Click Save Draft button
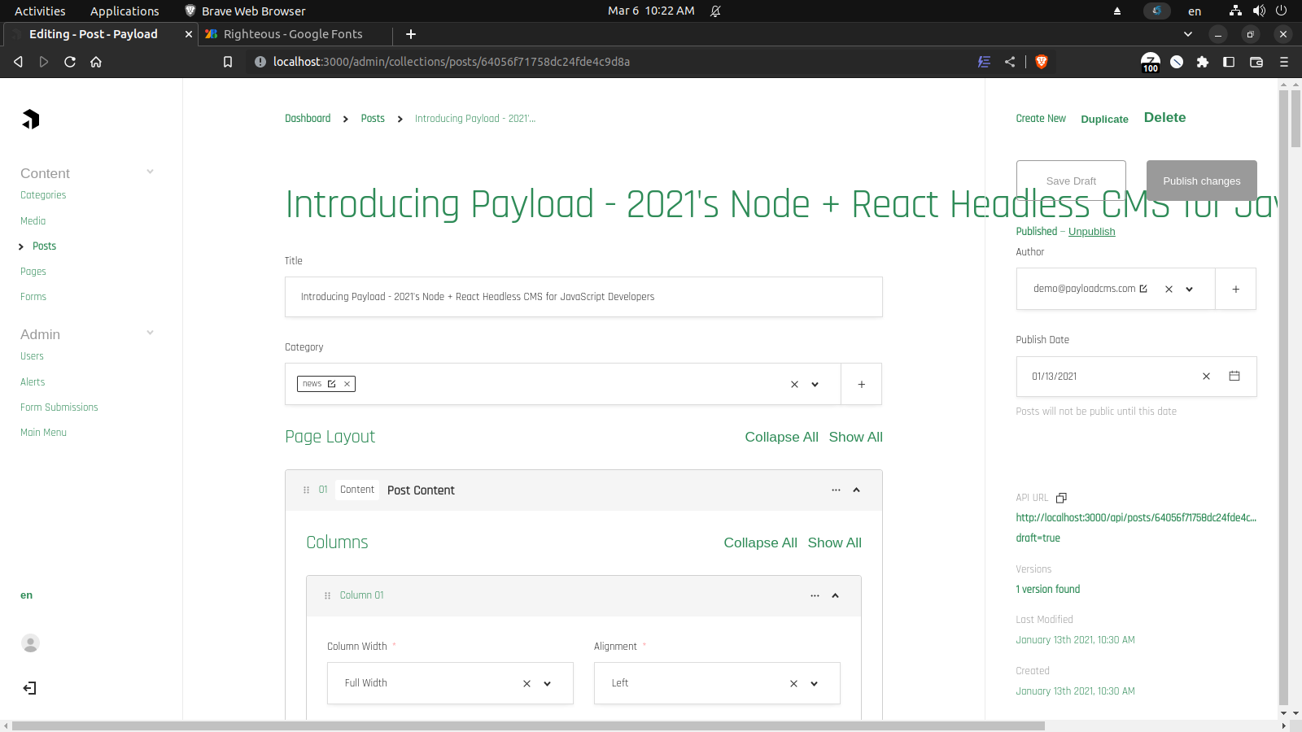The height and width of the screenshot is (732, 1302). [1071, 181]
